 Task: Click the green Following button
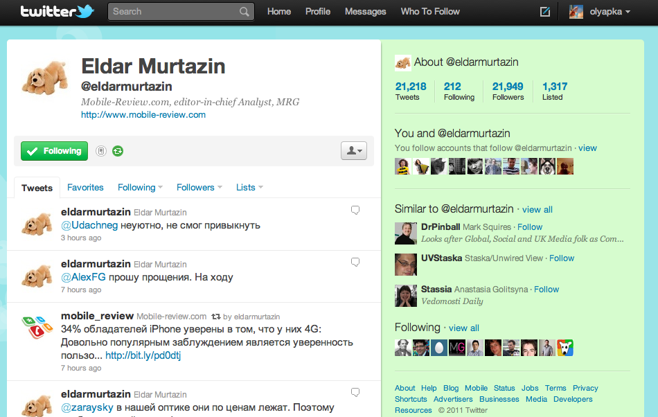[x=55, y=151]
